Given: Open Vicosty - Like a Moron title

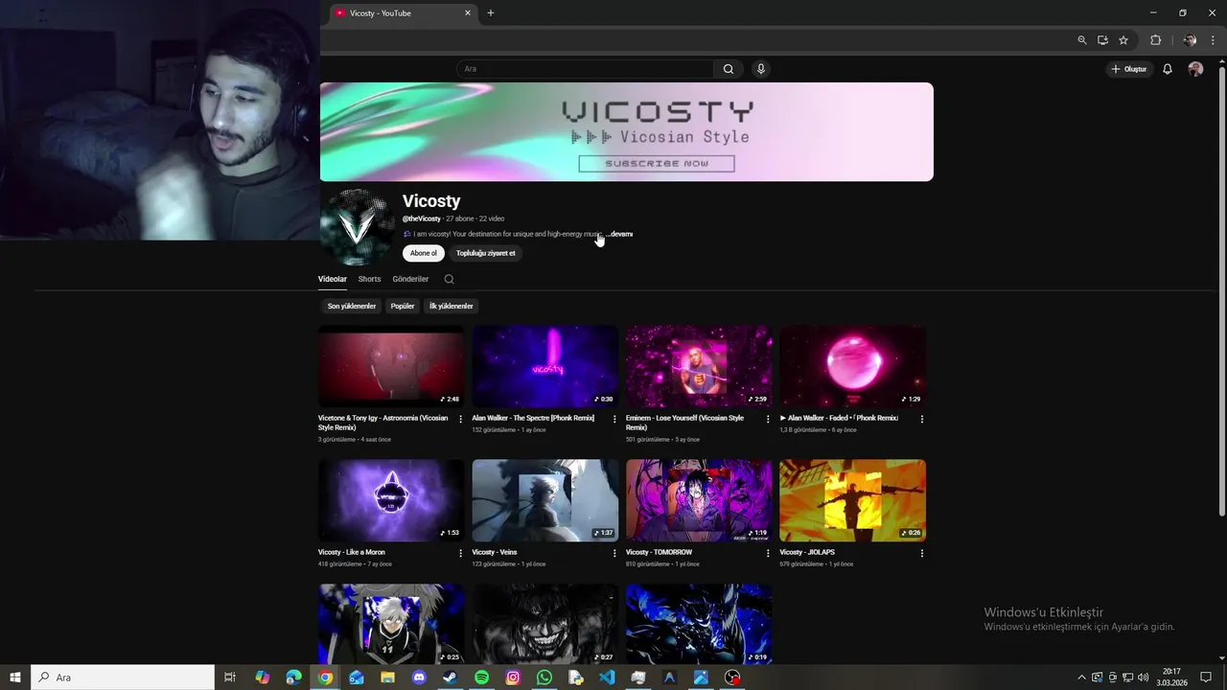Looking at the screenshot, I should pyautogui.click(x=352, y=552).
